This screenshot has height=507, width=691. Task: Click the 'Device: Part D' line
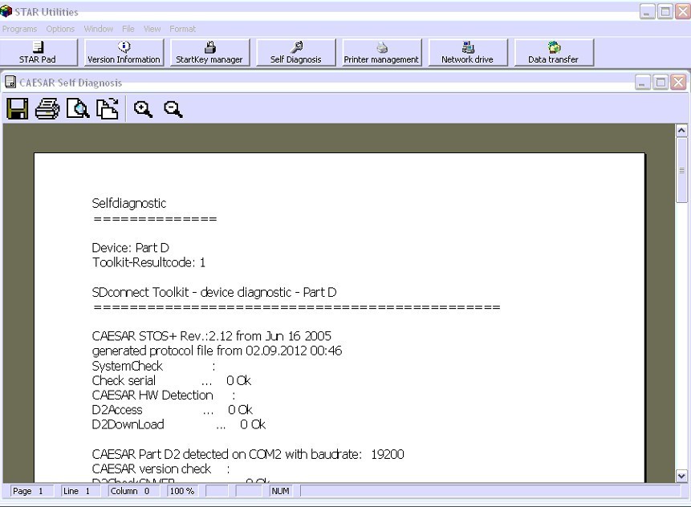coord(131,248)
